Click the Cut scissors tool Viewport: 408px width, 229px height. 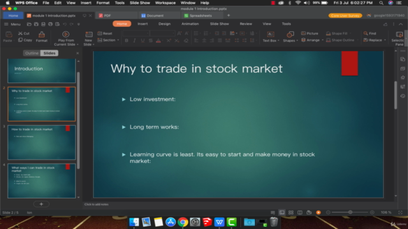pos(24,34)
